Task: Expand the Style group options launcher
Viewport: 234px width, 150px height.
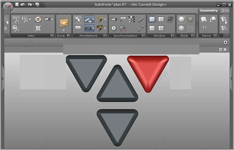Action: pyautogui.click(x=193, y=35)
